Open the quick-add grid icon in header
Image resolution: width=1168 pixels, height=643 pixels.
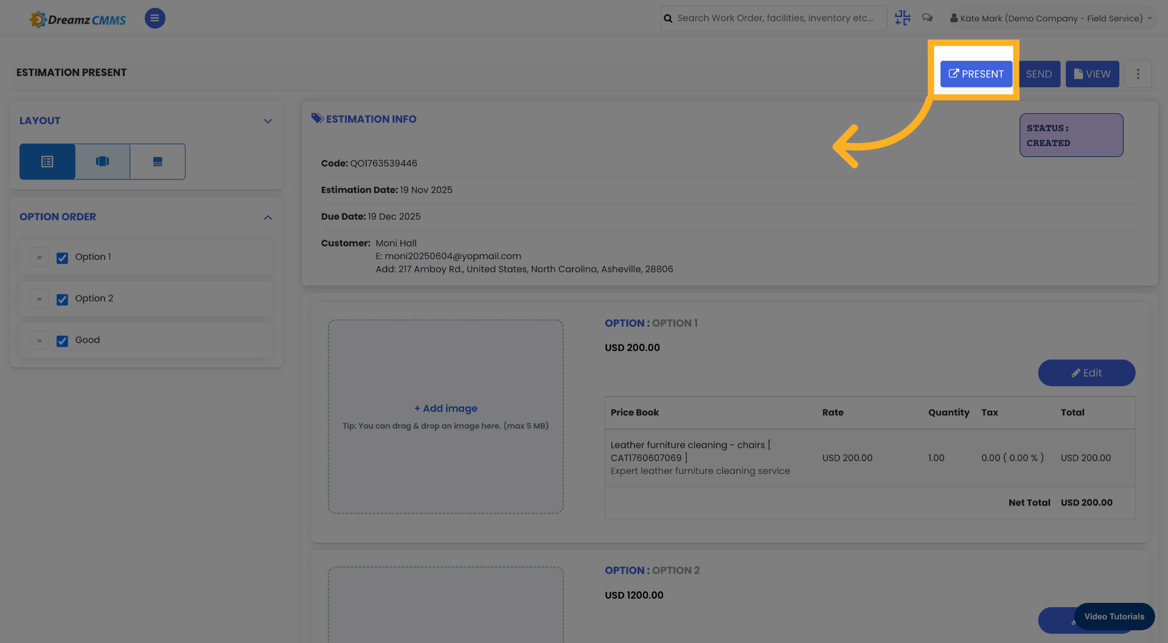coord(903,18)
